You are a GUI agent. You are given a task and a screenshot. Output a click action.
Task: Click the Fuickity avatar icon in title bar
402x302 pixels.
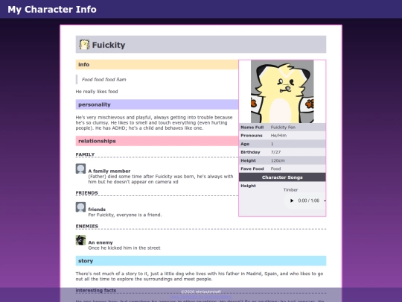pyautogui.click(x=84, y=45)
